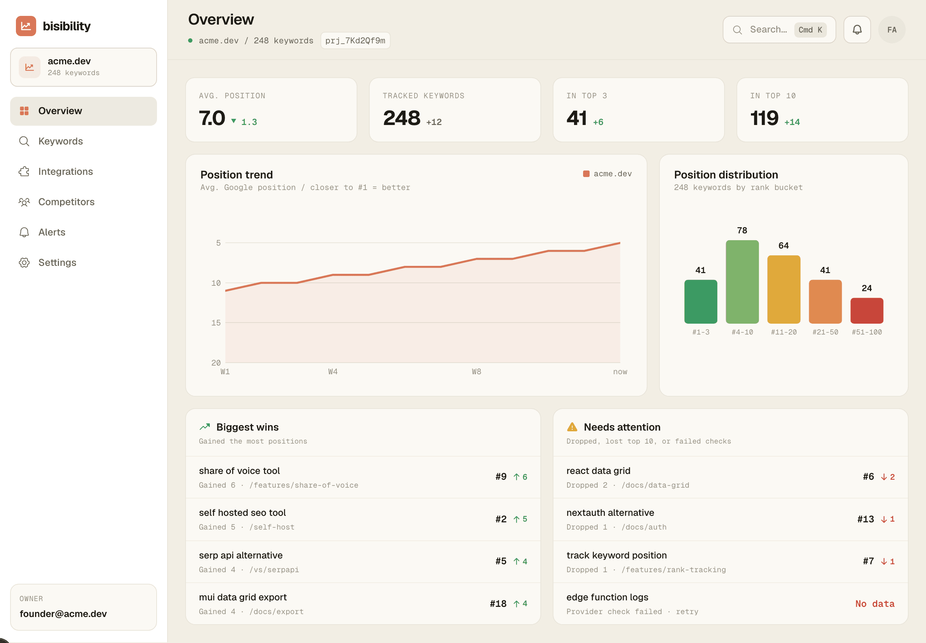Screen dimensions: 926x643
Task: Click the Alerts bell icon in sidebar
Action: (x=24, y=233)
